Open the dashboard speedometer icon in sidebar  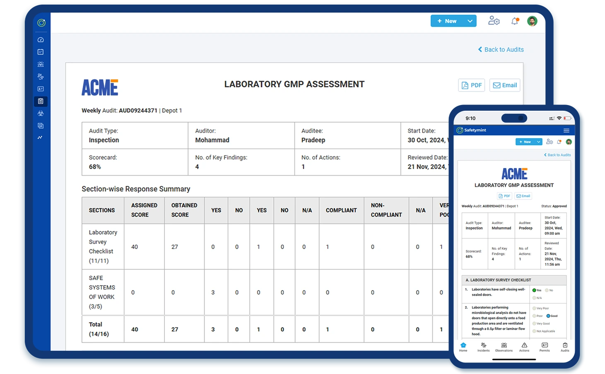click(40, 40)
